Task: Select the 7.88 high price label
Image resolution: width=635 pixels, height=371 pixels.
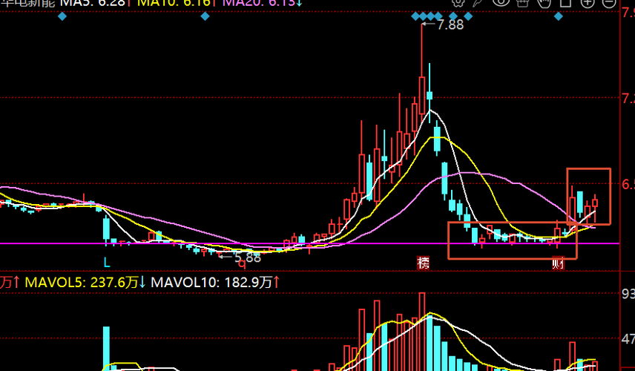Action: tap(450, 24)
